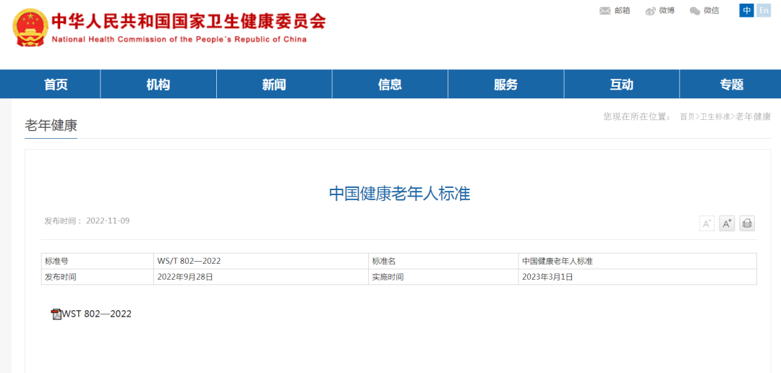
Task: Switch language to 中 Chinese
Action: tap(746, 11)
